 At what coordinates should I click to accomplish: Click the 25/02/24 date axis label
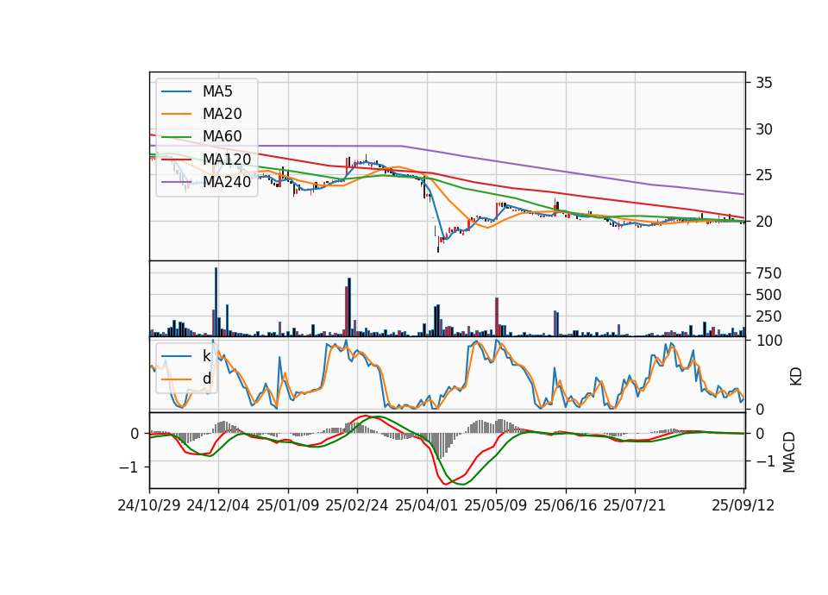[357, 505]
